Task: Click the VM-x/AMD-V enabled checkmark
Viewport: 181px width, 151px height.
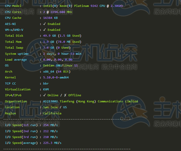Action: [x=45, y=30]
